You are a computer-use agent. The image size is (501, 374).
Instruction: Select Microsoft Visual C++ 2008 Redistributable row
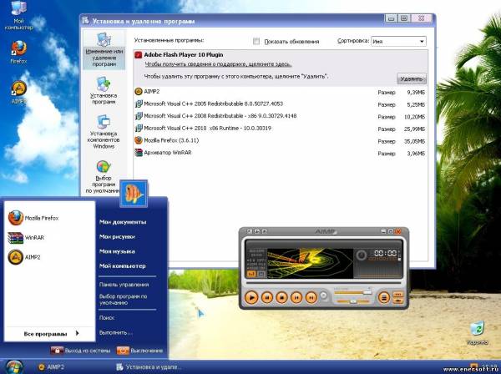281,116
